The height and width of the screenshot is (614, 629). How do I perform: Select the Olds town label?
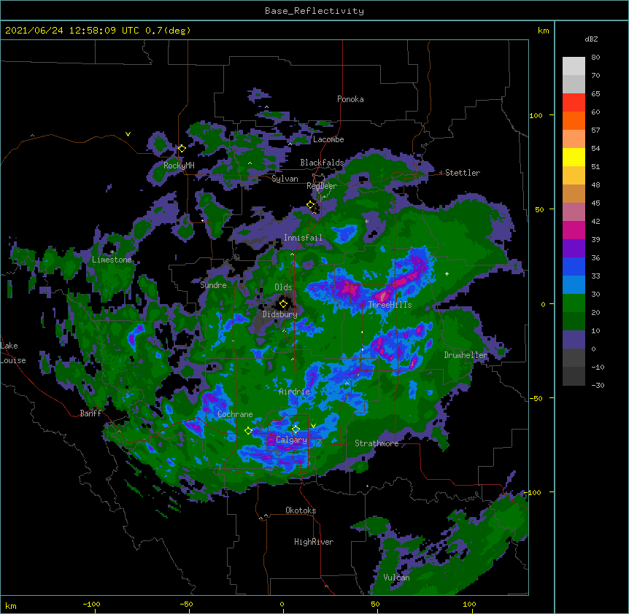click(283, 287)
